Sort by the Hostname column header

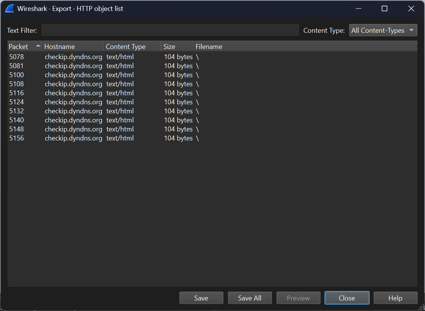pos(73,46)
